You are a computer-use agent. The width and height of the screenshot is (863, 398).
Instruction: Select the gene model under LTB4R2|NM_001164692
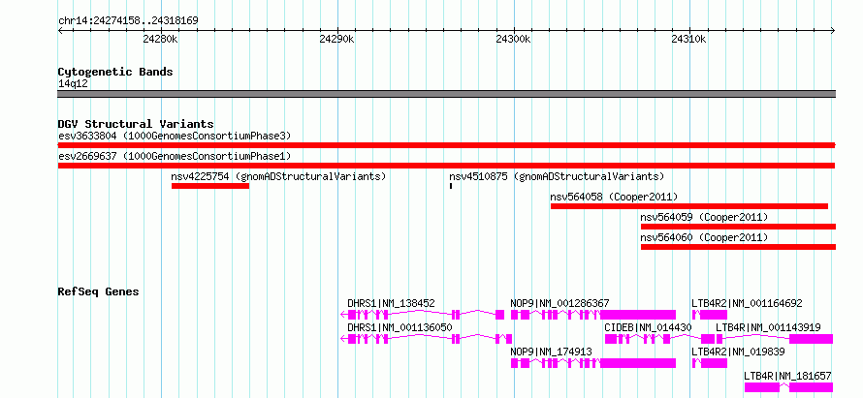(x=710, y=315)
